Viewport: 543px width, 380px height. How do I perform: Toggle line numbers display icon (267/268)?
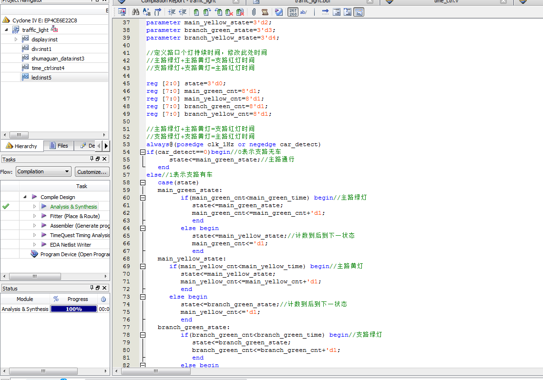point(293,12)
